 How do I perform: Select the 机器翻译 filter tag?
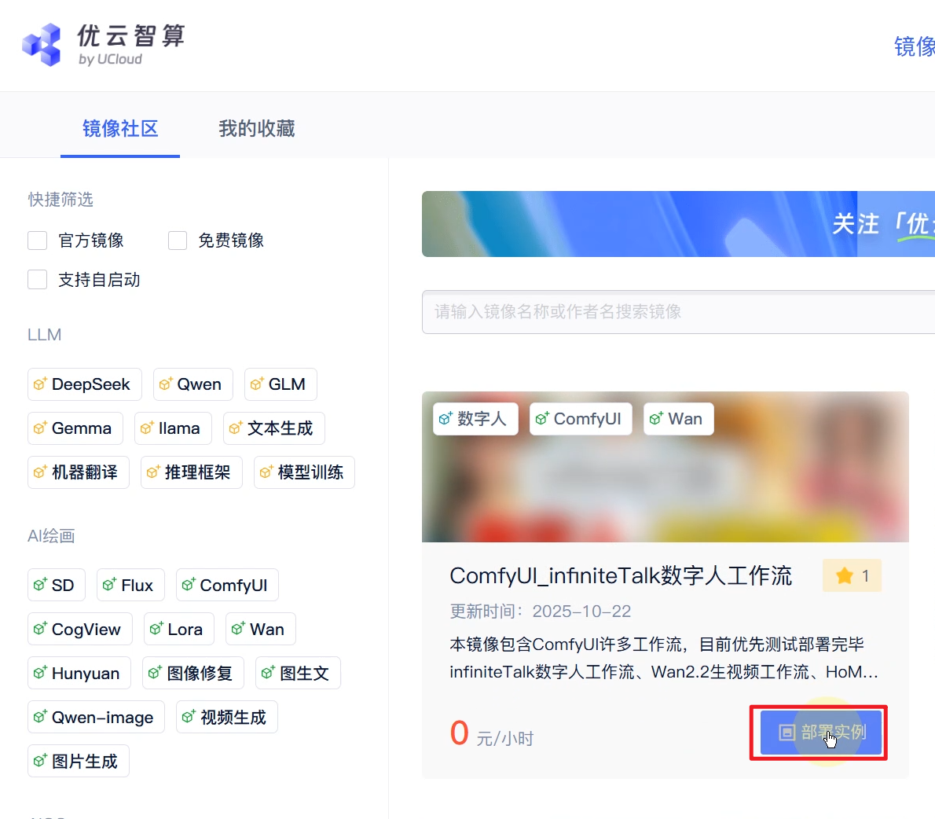[x=79, y=472]
